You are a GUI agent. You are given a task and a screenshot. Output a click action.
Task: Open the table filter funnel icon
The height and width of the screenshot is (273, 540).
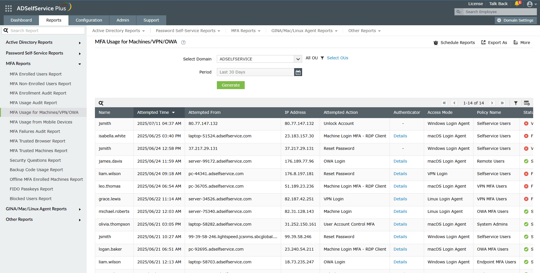click(x=516, y=103)
